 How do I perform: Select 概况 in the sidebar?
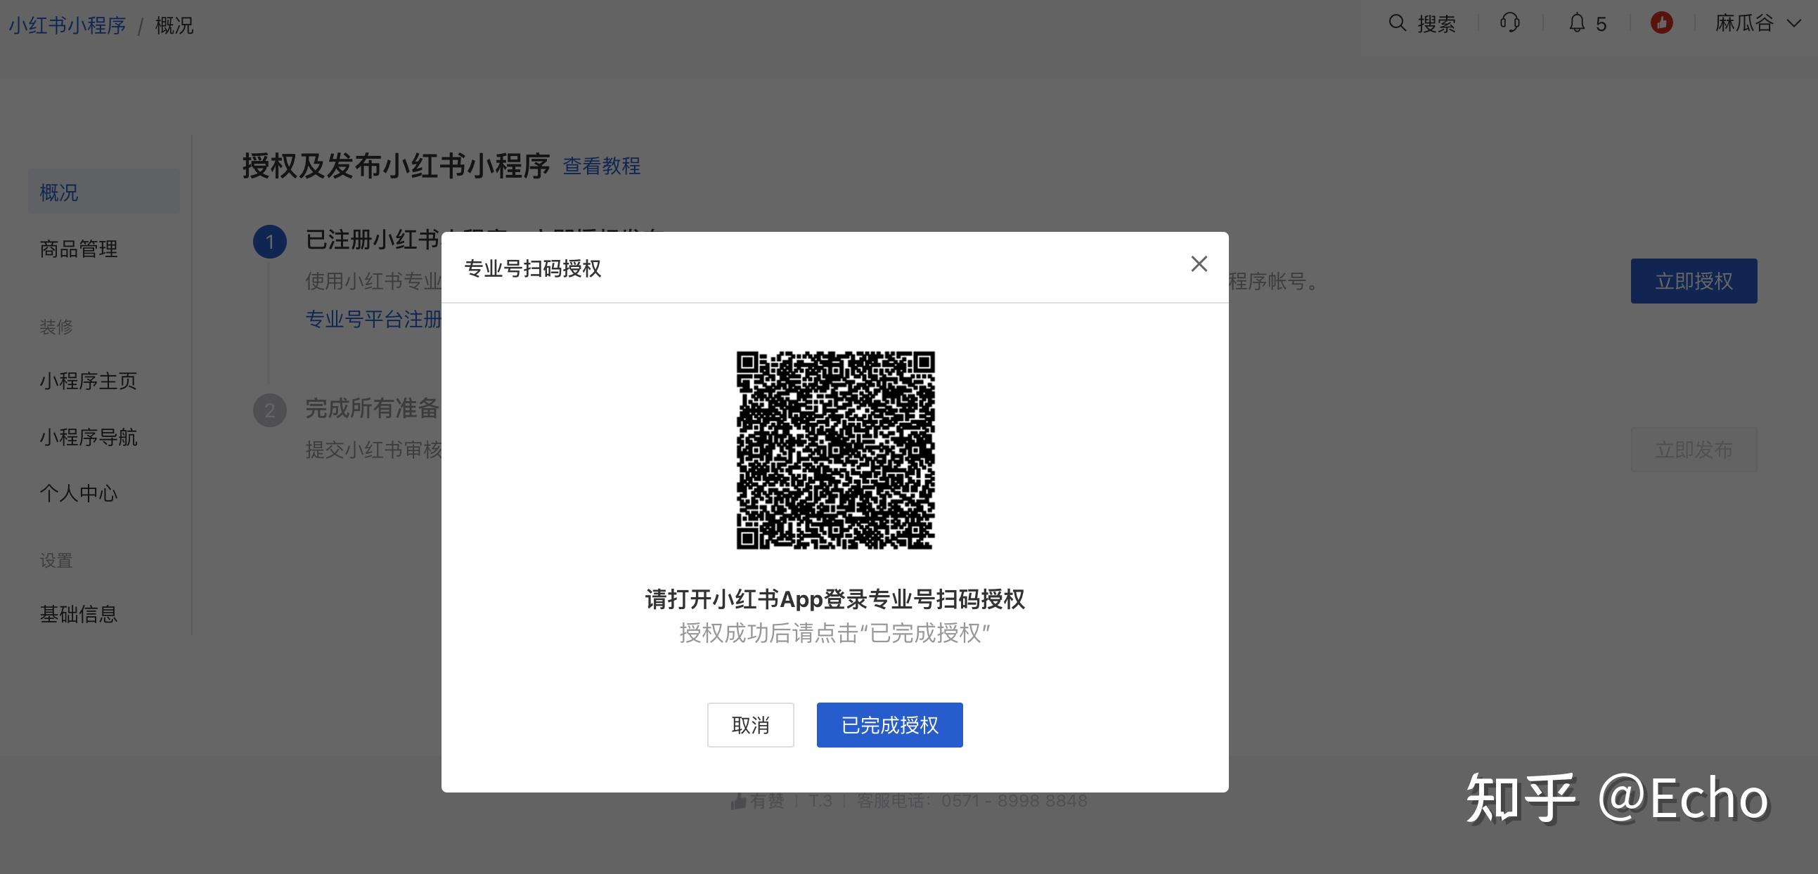[104, 192]
